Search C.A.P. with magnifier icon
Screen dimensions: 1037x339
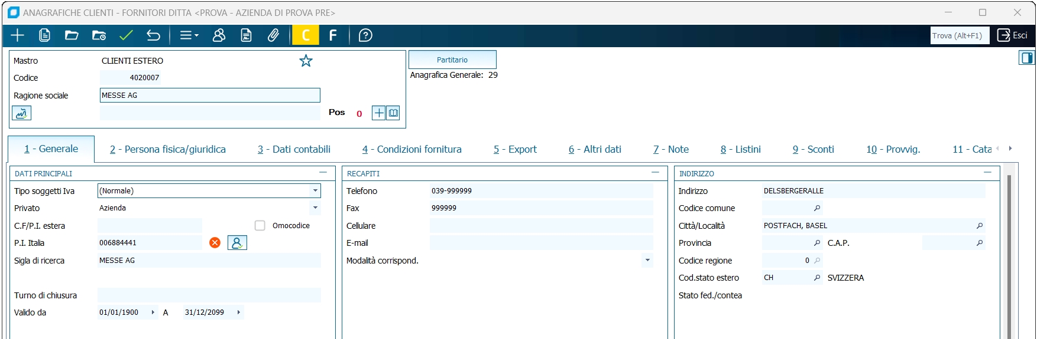click(980, 243)
